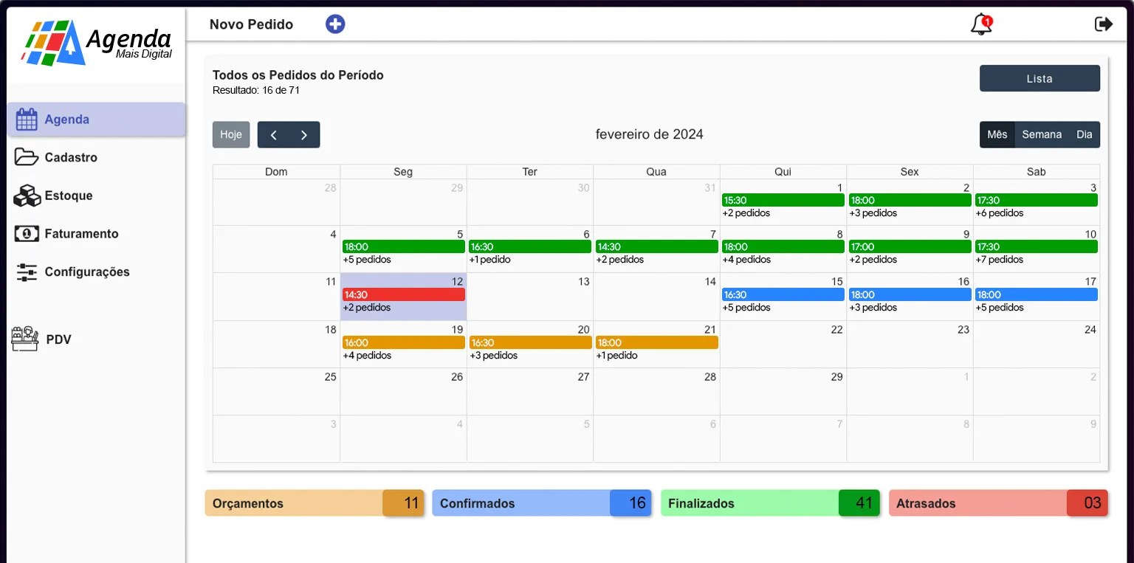
Task: Click the Lista button
Action: tap(1039, 78)
